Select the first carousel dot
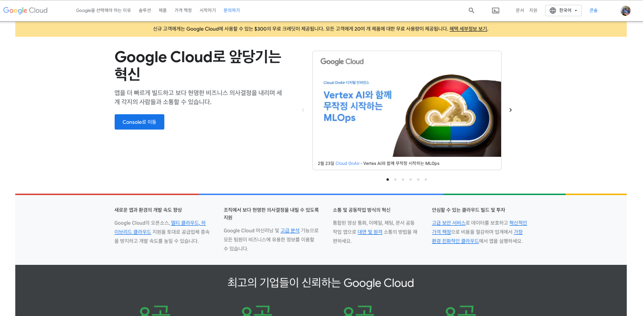The image size is (643, 316). tap(387, 180)
